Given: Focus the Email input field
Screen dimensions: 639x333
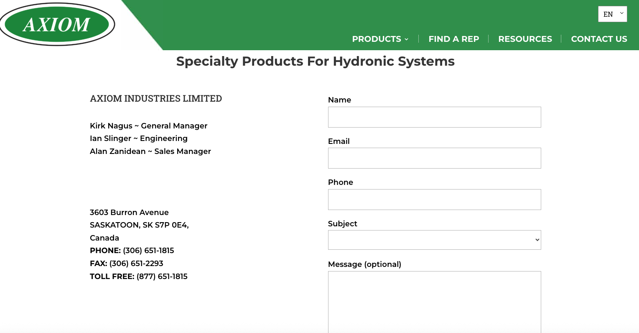Looking at the screenshot, I should 435,158.
